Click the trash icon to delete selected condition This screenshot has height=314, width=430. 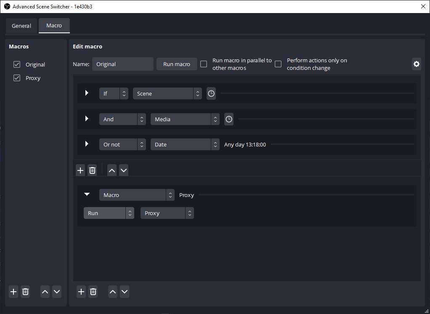(x=92, y=170)
